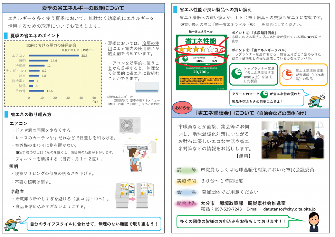This screenshot has width=335, height=237.
Task: Click the 食品を詰め込みすぎないようにする bullet
Action: coord(50,207)
